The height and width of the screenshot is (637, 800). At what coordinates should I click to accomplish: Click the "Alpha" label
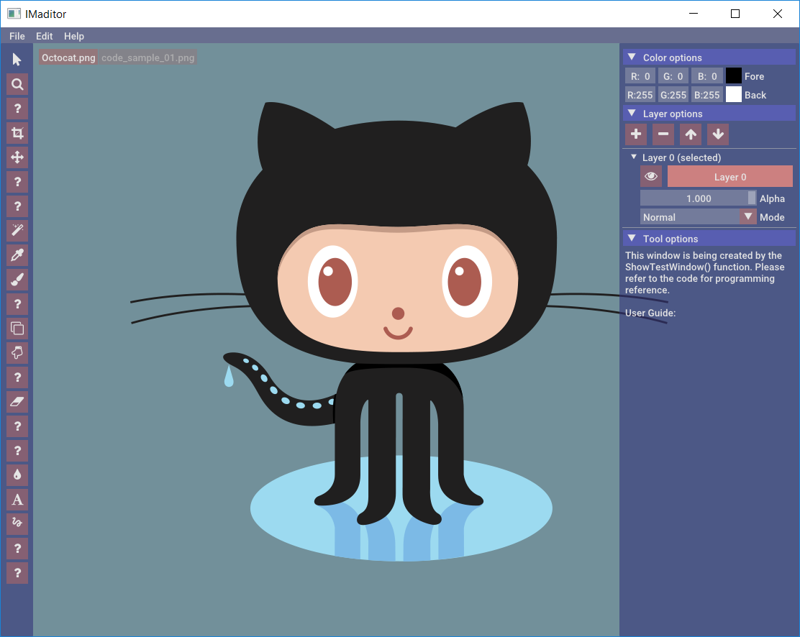click(x=772, y=198)
